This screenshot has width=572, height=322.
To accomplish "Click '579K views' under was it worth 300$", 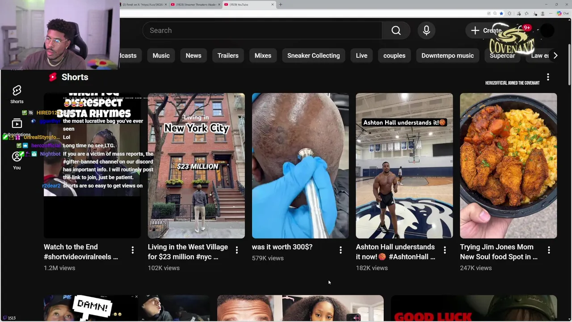I will click(x=268, y=258).
